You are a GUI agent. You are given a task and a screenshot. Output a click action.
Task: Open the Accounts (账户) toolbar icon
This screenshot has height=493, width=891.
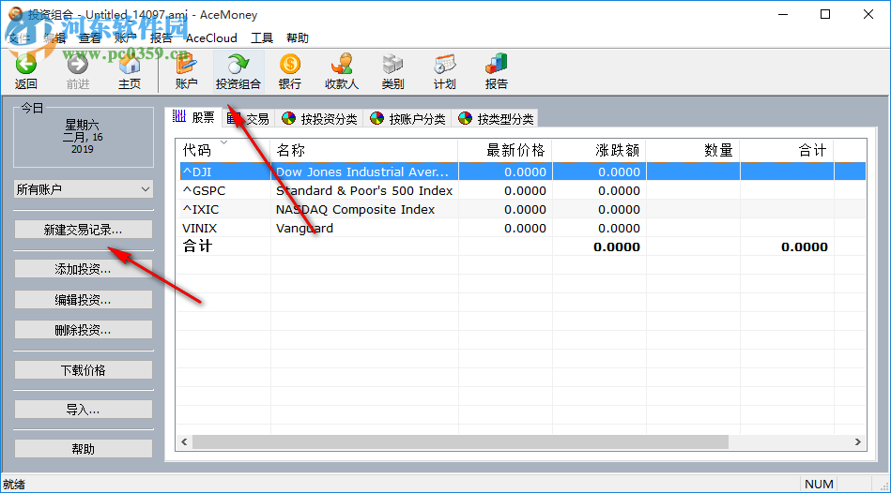click(x=187, y=71)
